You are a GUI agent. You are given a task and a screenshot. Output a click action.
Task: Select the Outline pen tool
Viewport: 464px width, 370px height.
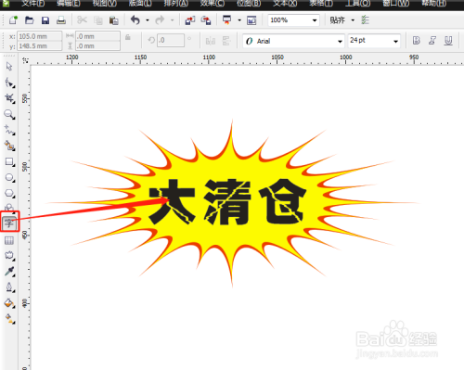click(9, 287)
